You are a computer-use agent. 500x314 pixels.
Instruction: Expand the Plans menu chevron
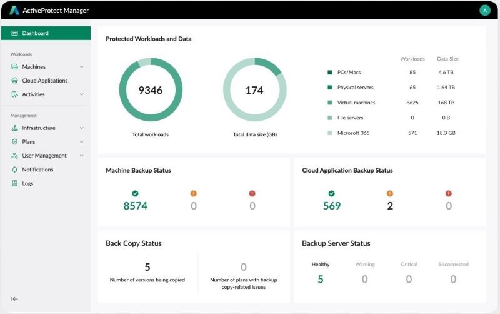82,142
